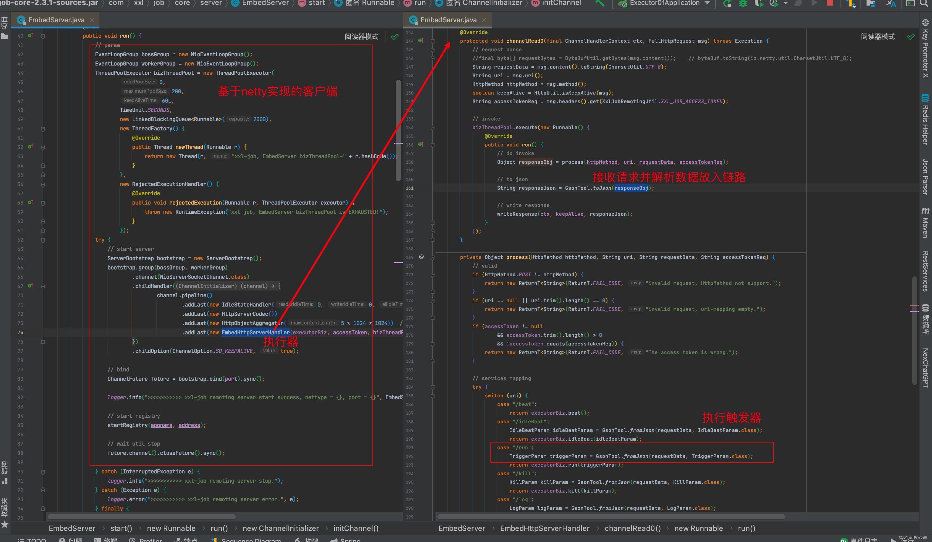The width and height of the screenshot is (932, 542).
Task: Open the Run Anything icon
Action: coord(910,3)
